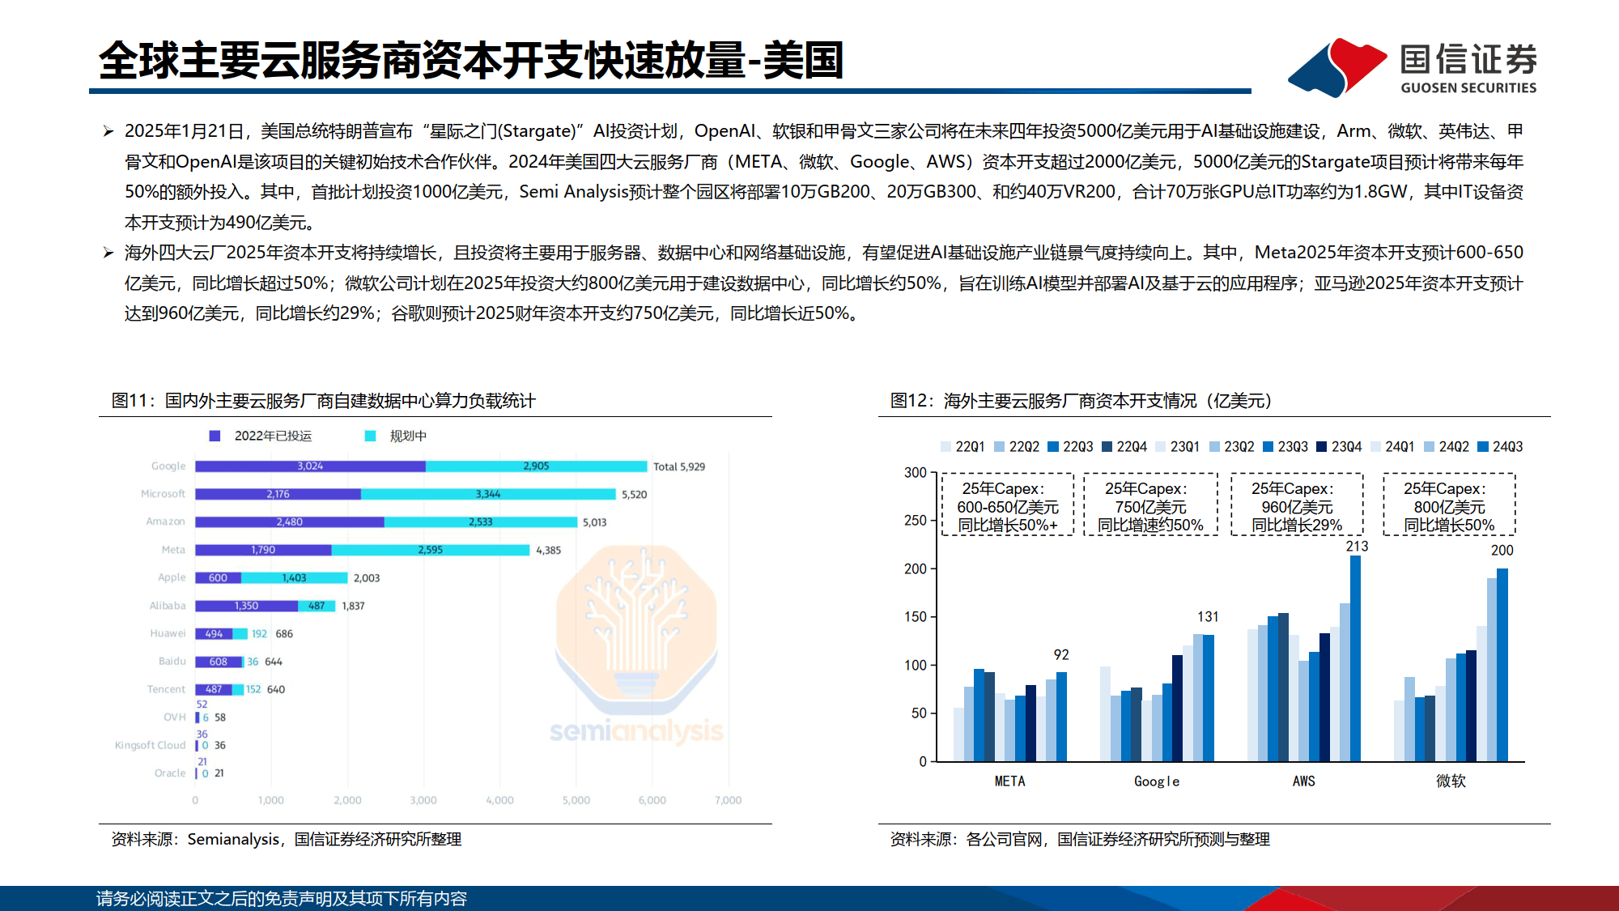
Task: Click Meta's 2,595 cyan bar
Action: [x=431, y=550]
